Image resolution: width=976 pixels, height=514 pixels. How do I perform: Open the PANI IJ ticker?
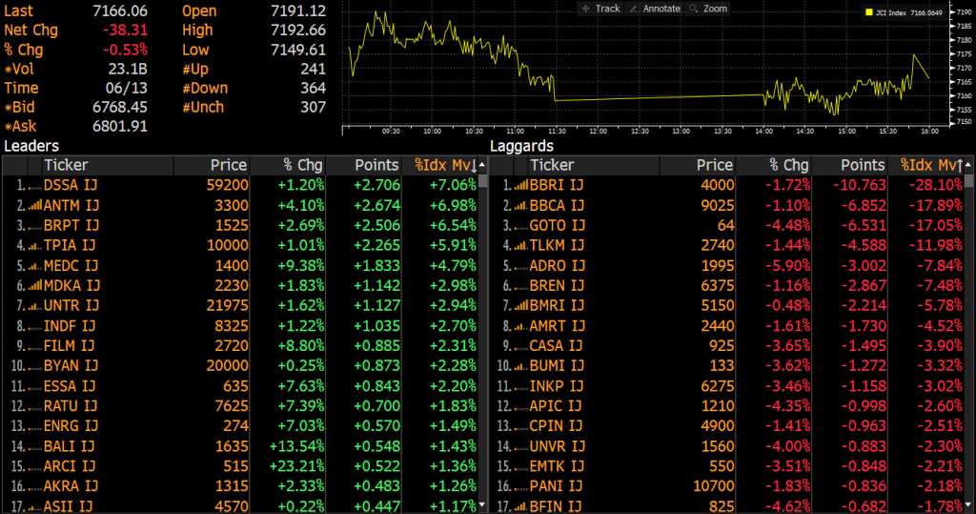[556, 486]
